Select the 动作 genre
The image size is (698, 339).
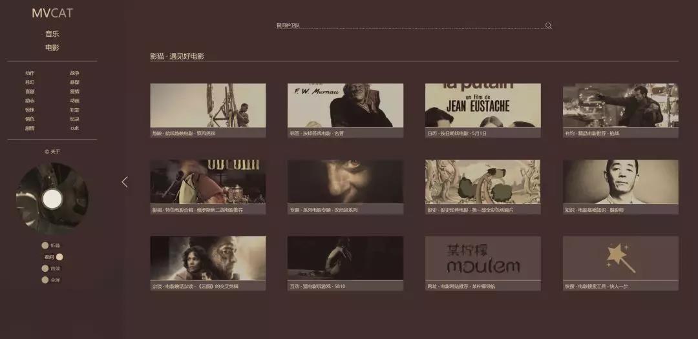[30, 73]
